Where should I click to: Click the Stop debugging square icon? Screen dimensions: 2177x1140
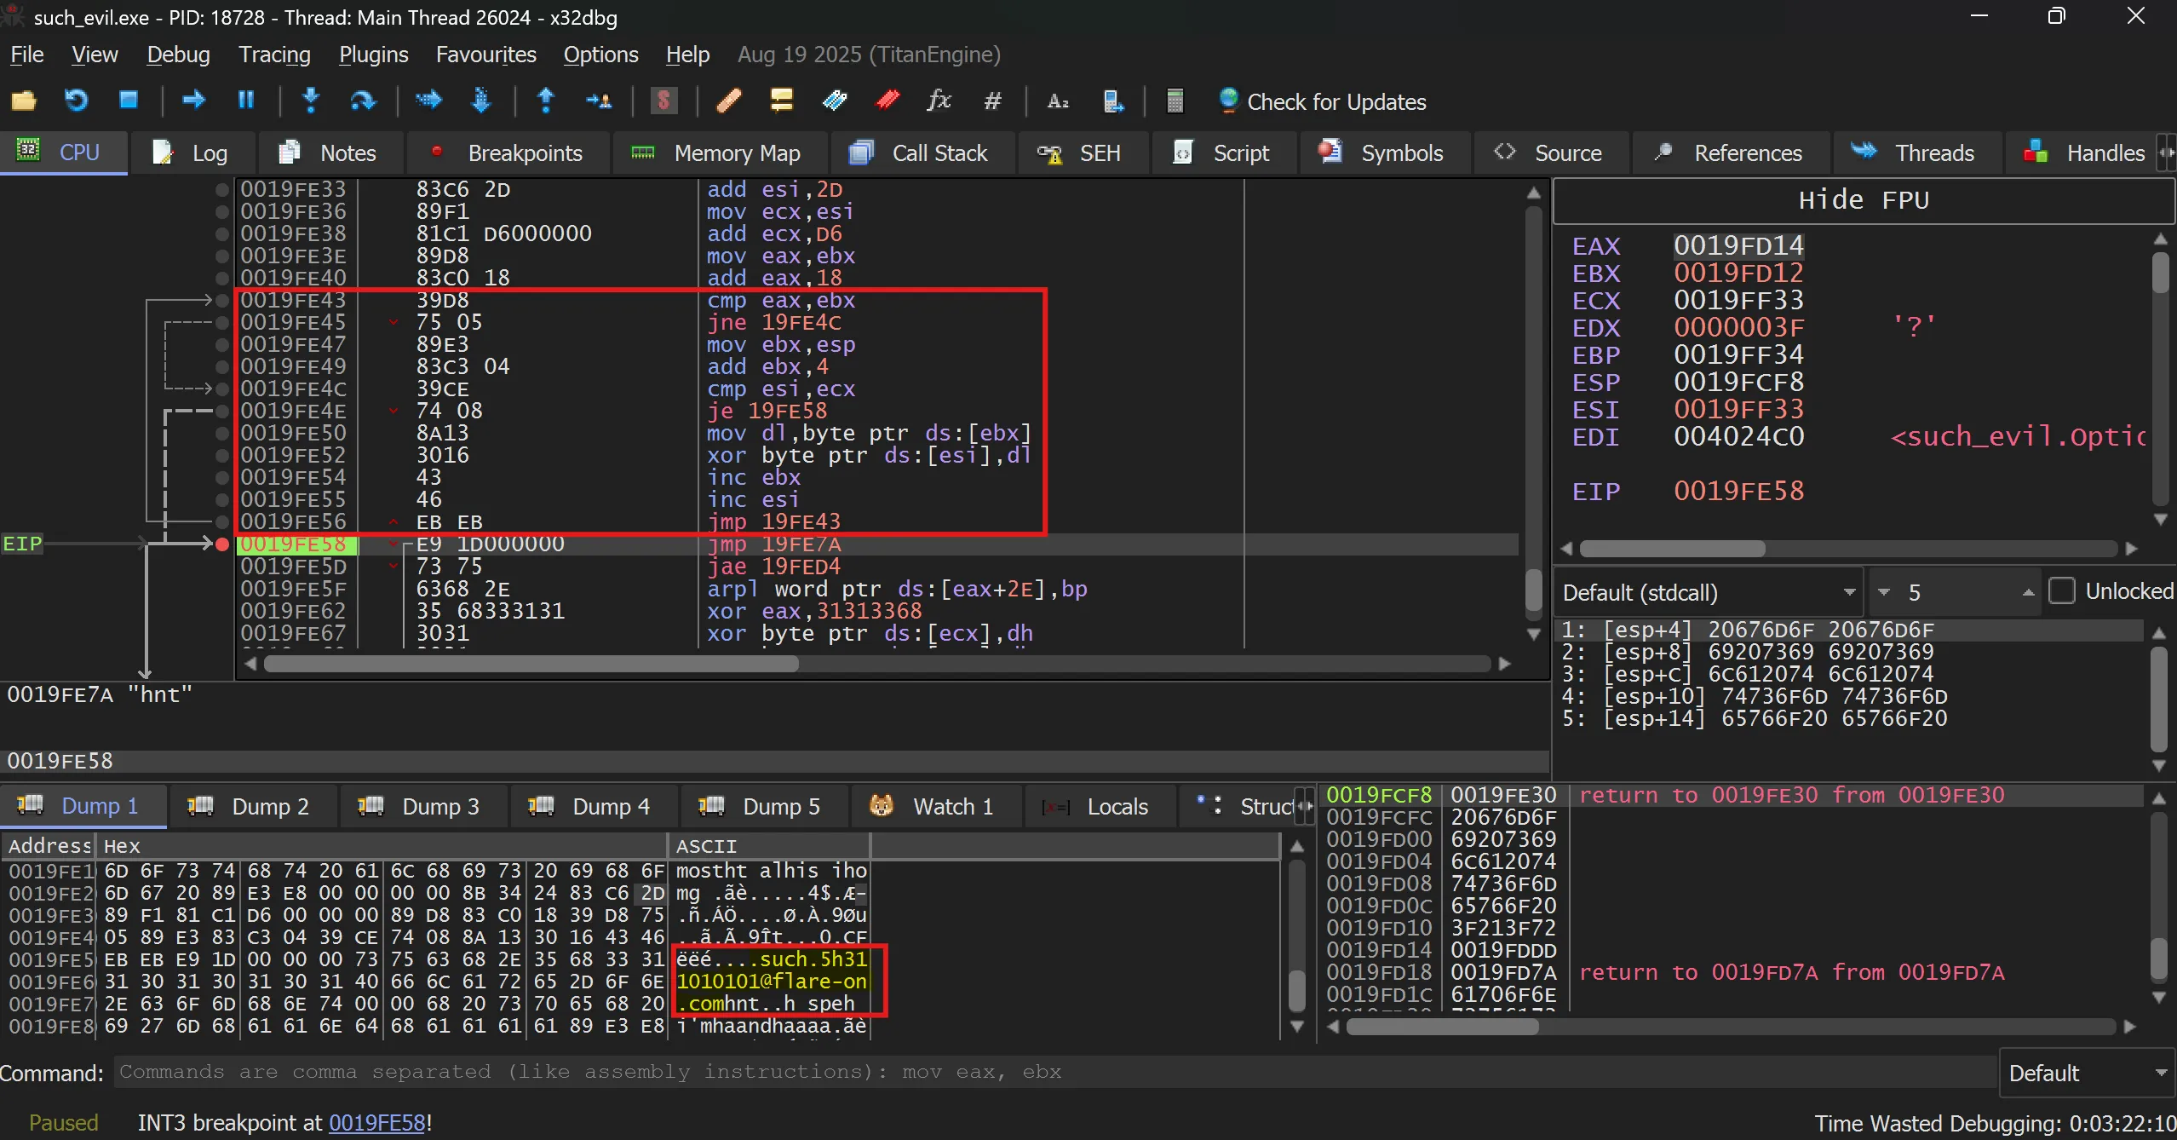click(129, 101)
